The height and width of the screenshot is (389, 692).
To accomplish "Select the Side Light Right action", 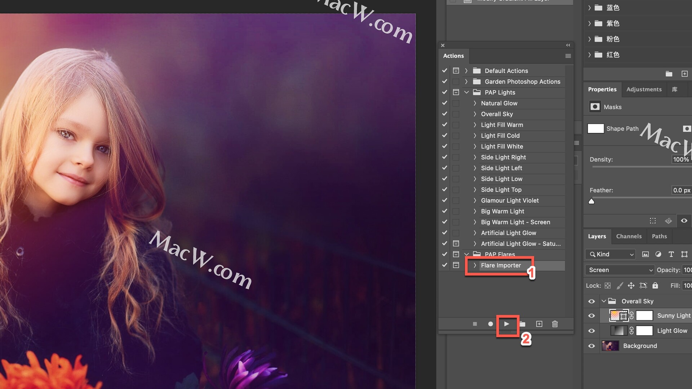I will (x=504, y=157).
